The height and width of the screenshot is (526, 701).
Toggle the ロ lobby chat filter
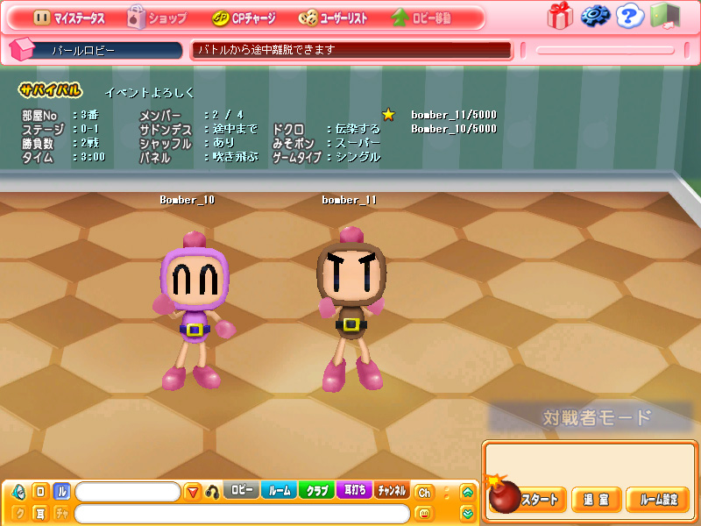[40, 492]
